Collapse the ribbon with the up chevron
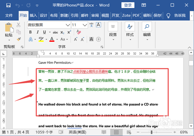This screenshot has height=136, width=194. (x=190, y=47)
